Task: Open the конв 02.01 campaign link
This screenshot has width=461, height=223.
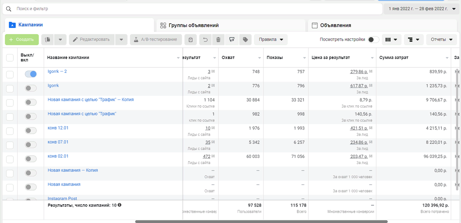Action: pyautogui.click(x=58, y=156)
